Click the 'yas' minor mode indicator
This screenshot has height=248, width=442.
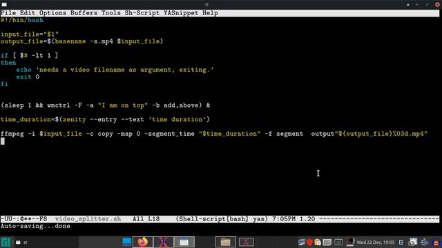pos(260,219)
